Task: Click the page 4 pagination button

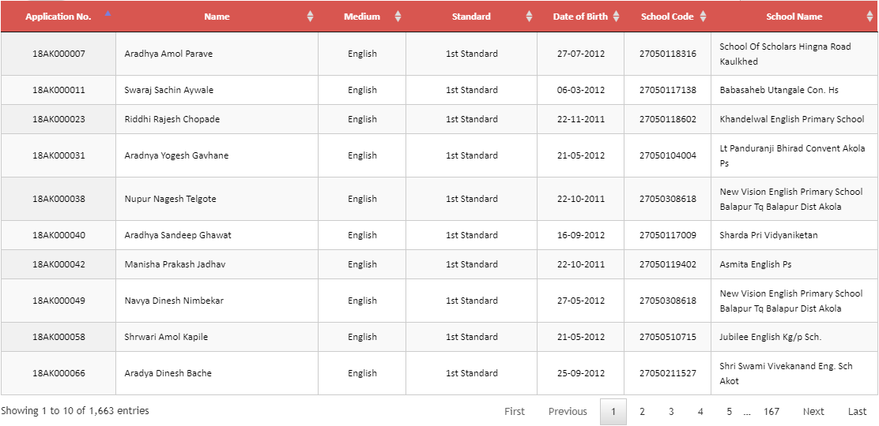Action: click(x=700, y=412)
